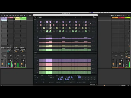Click dice icon at end of Velocity row C
This screenshot has height=98, width=131.
point(94,68)
